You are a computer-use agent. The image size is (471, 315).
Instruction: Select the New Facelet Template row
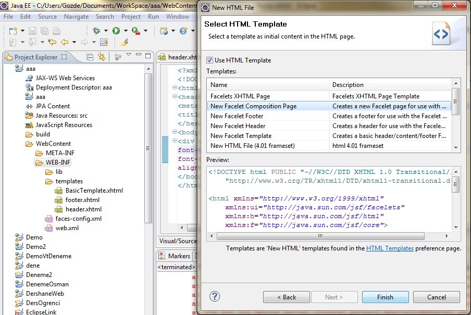329,136
